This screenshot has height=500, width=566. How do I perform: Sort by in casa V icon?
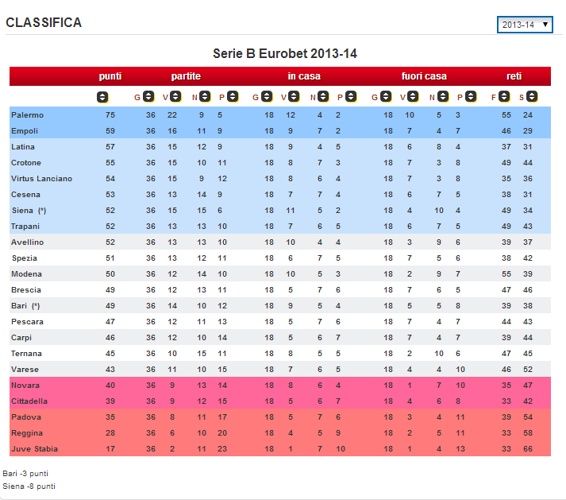(x=294, y=97)
